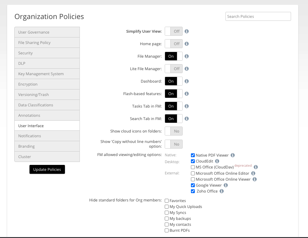The height and width of the screenshot is (238, 308).
Task: Click the Dashboard info icon
Action: click(186, 81)
